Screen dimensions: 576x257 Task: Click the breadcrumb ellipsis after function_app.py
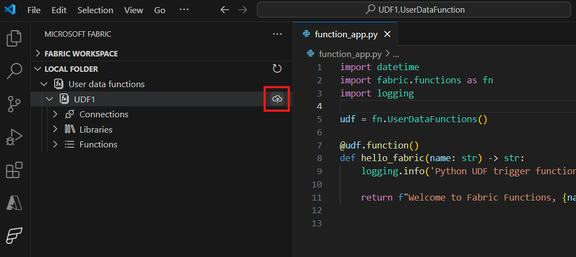point(396,54)
